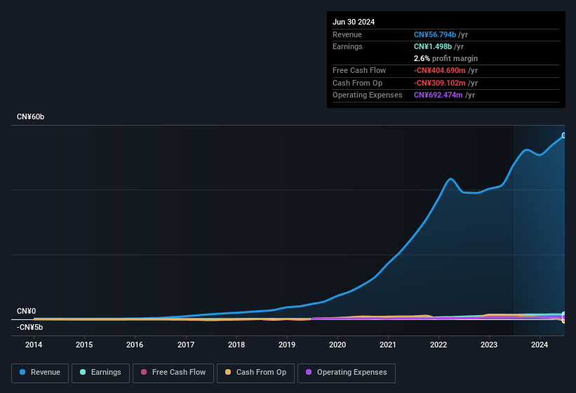The height and width of the screenshot is (393, 576).
Task: Click the 2015 x-axis label
Action: point(84,345)
